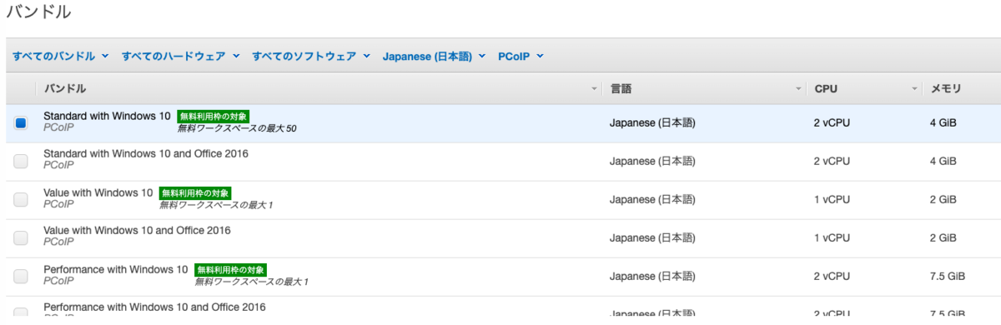Click 2 vCPU in Standard with Windows 10 and Office 2016 row
This screenshot has width=1001, height=325.
coord(832,161)
